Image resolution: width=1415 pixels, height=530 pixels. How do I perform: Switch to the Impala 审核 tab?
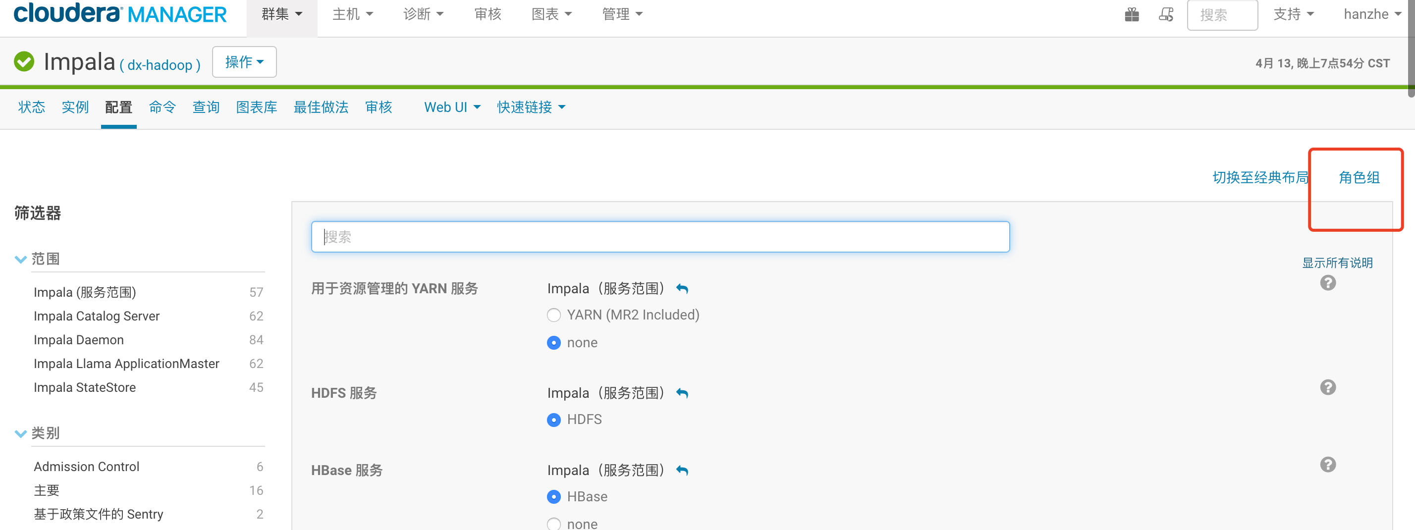click(x=379, y=107)
